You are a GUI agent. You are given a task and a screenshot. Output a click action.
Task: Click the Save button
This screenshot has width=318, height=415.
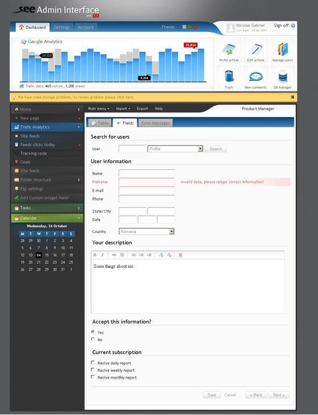click(x=212, y=395)
